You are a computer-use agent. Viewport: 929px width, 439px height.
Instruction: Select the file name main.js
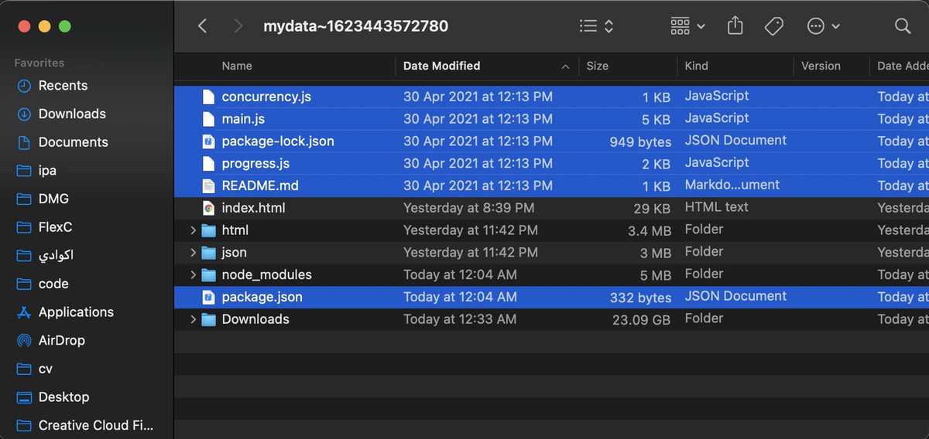pos(243,119)
